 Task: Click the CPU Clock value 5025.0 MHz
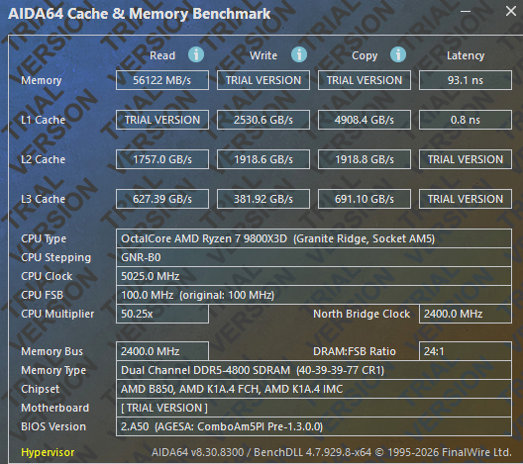[x=314, y=276]
